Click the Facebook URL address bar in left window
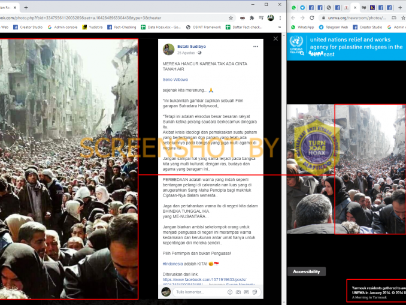Screen dimensions: 406x305 111,18
